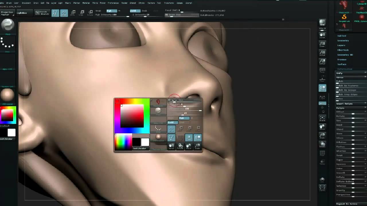This screenshot has height=206, width=367.
Task: Click the Zoom icon on the right shelf
Action: tap(322, 44)
